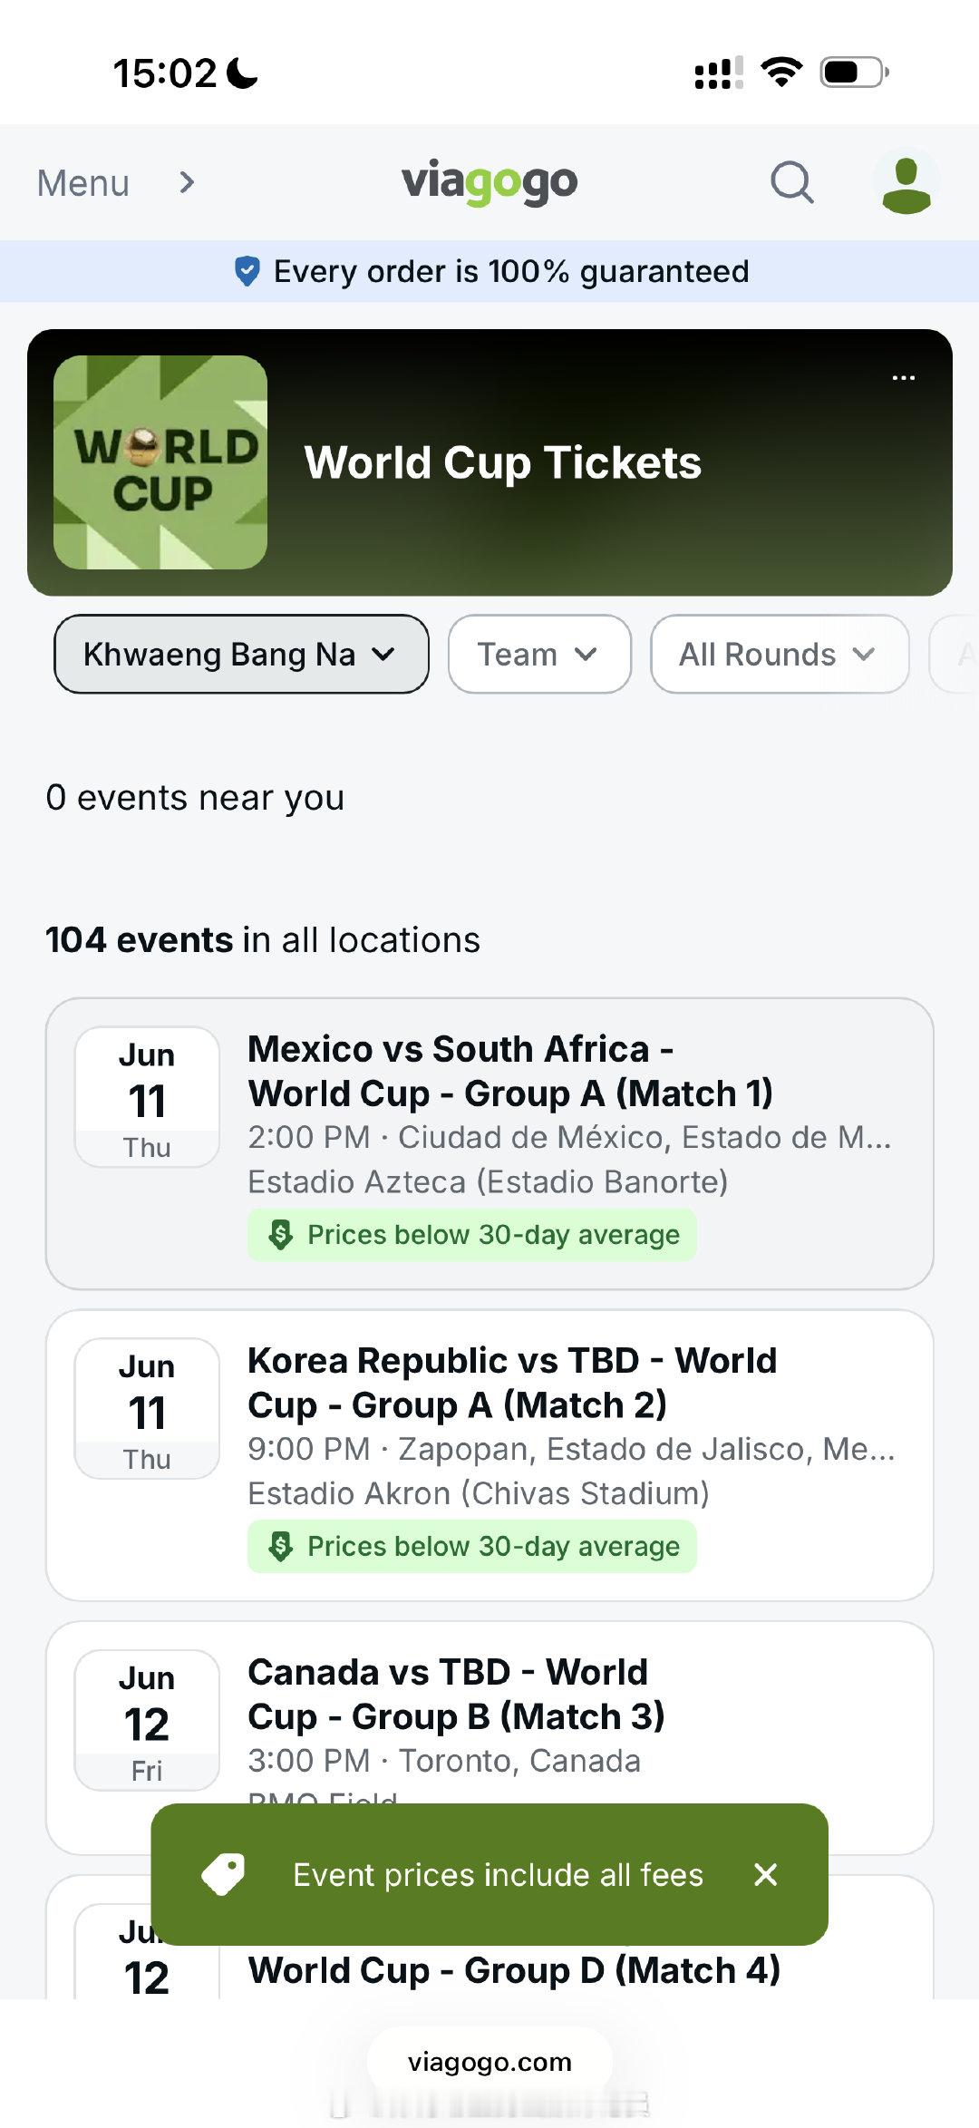
Task: Tap the shield guarantee icon
Action: pyautogui.click(x=247, y=271)
